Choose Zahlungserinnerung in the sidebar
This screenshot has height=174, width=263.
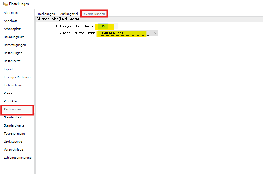17,158
